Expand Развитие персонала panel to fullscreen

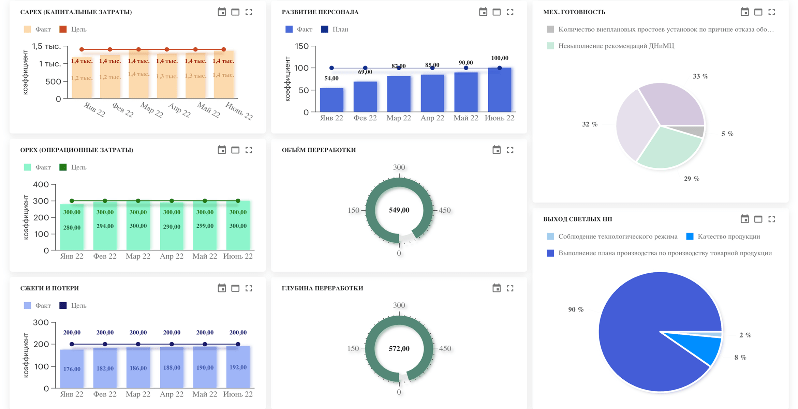(510, 12)
